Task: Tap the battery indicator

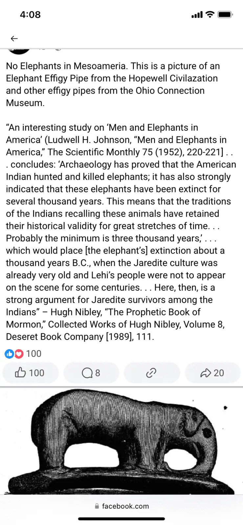Action: (225, 14)
